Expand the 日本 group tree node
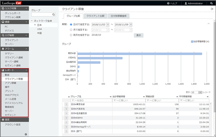This screenshot has height=137, width=216. [35, 25]
